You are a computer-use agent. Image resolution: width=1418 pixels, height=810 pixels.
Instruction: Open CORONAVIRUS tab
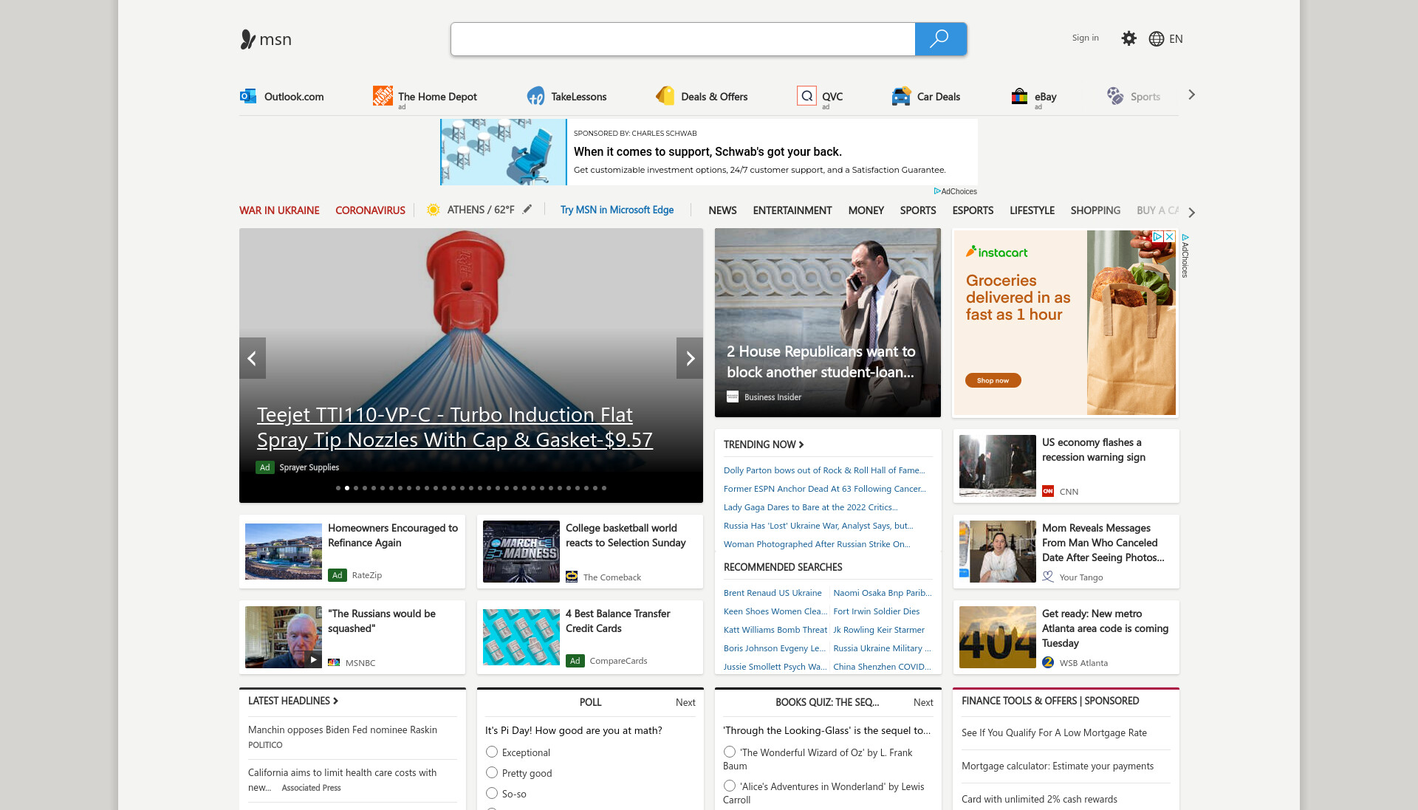coord(370,210)
